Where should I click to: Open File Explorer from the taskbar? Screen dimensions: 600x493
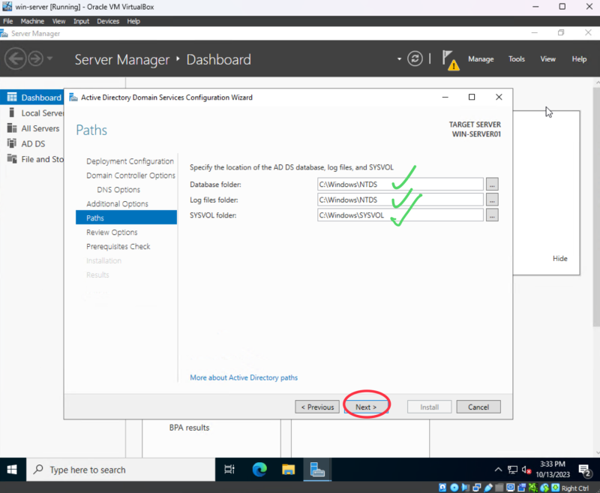click(x=289, y=470)
